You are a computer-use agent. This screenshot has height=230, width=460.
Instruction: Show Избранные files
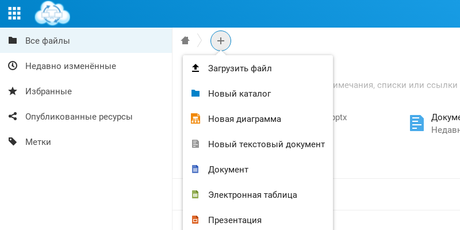(86, 91)
